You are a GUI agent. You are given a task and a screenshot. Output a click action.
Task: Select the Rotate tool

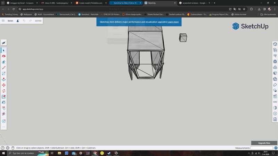4,91
